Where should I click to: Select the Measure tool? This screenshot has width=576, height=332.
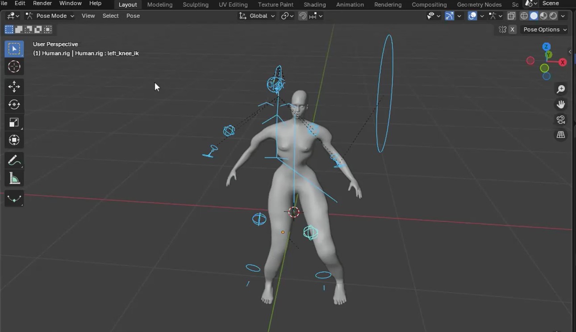coord(14,179)
